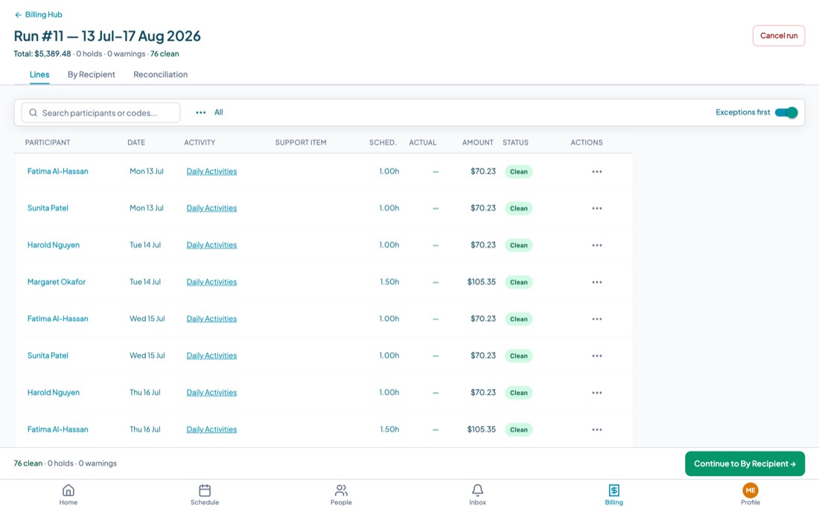Go back to Billing Hub
819x511 pixels.
(x=38, y=15)
